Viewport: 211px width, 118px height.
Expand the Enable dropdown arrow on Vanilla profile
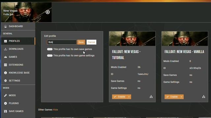click(x=181, y=97)
